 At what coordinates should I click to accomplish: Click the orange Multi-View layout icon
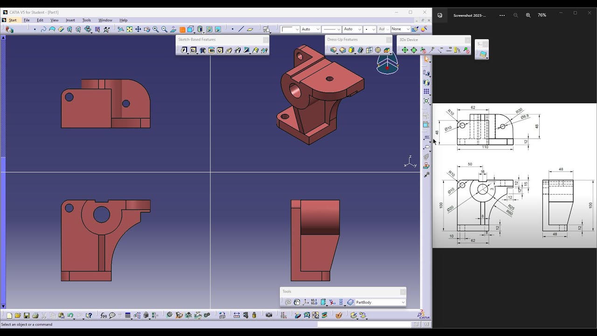182,29
